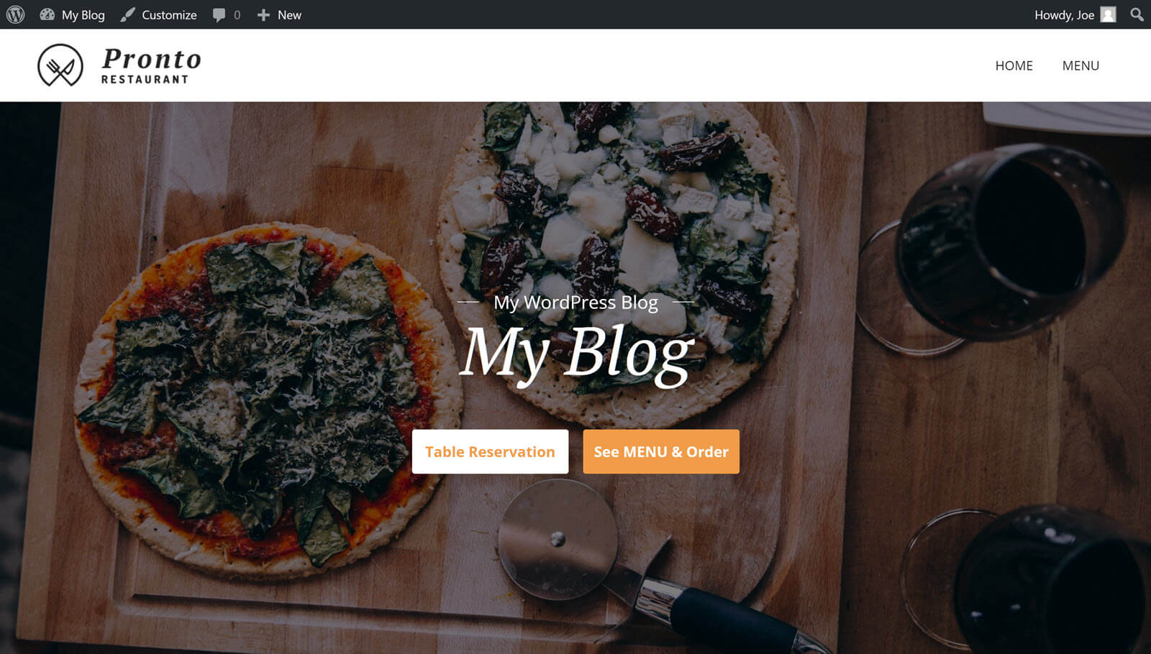Click the Pronto Restaurant site title

[151, 65]
